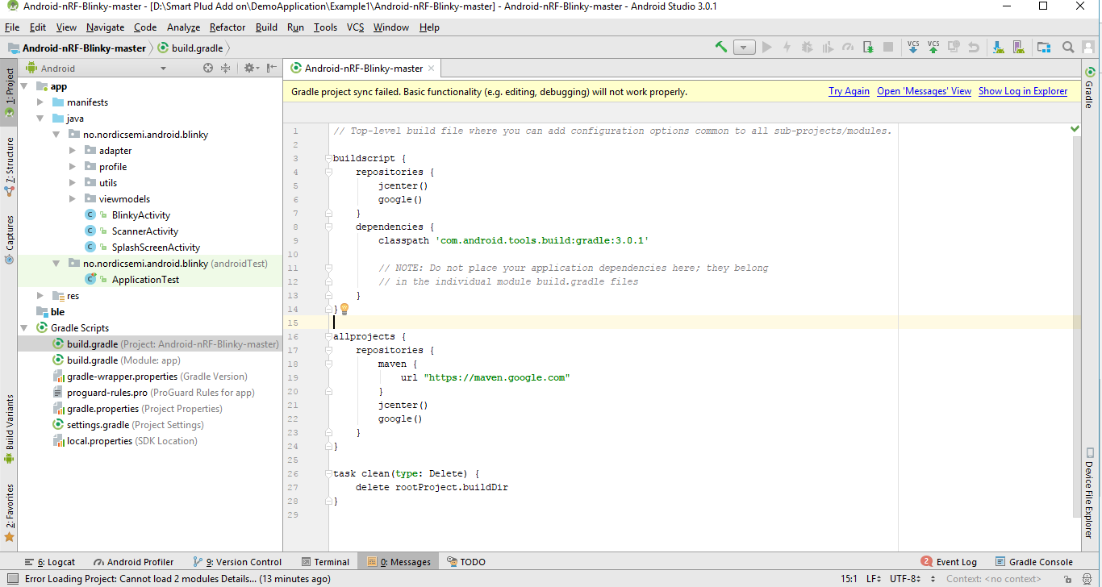Click the Update Project VCS icon

tap(912, 47)
